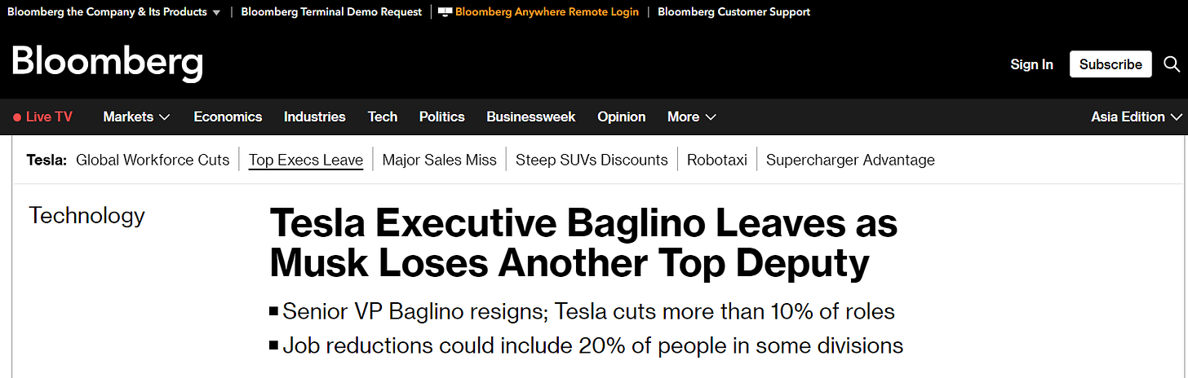
Task: Click the Bloomberg Terminal Demo Request link
Action: 331,12
